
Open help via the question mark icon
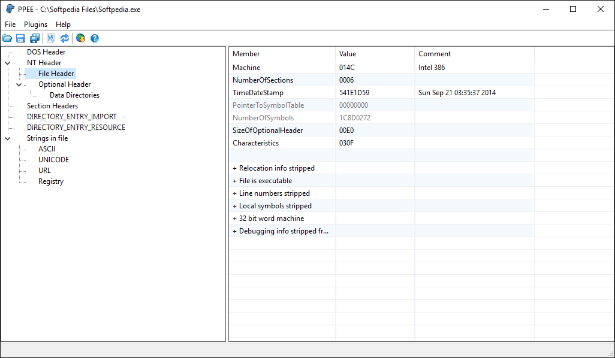pos(95,38)
